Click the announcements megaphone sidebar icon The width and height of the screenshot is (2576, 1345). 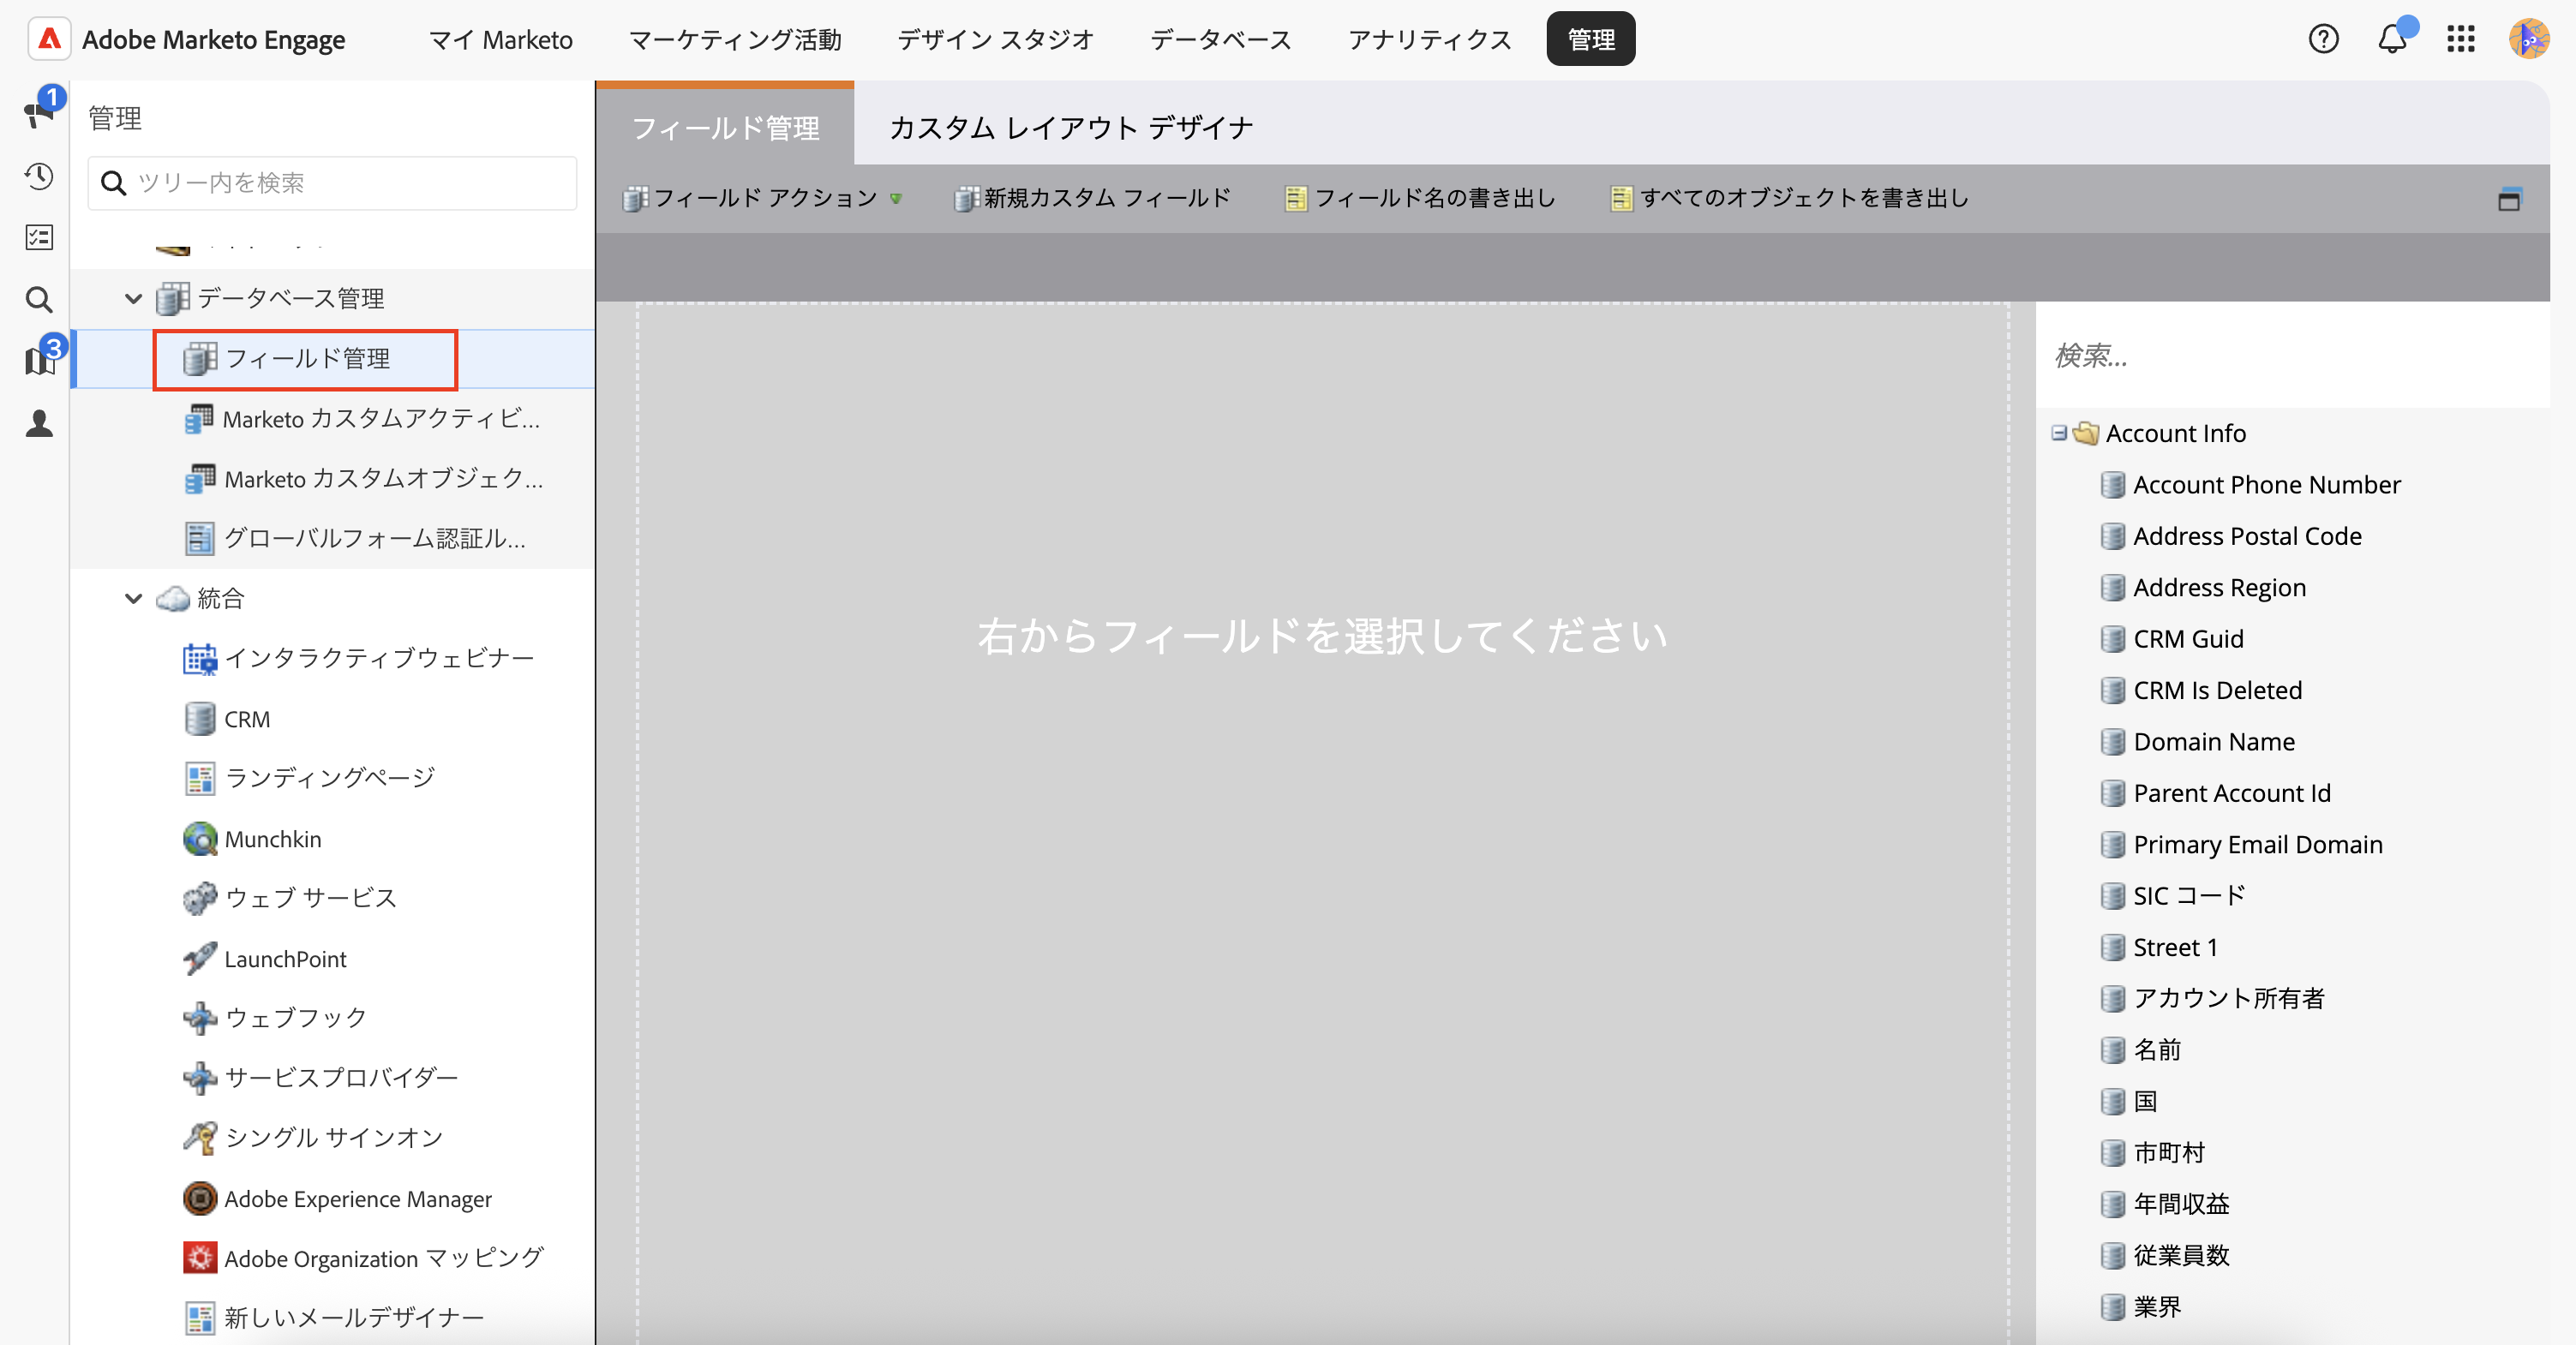click(38, 113)
